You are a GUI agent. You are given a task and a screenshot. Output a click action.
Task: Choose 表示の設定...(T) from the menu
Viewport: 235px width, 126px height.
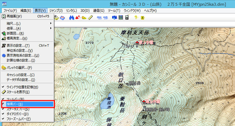pos(28,46)
